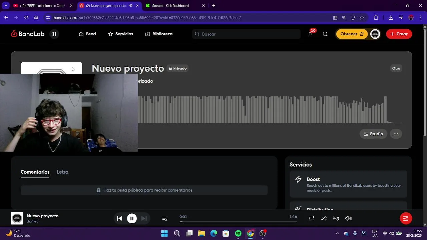This screenshot has width=427, height=240.
Task: Switch to the Comentarios tab
Action: [x=35, y=172]
